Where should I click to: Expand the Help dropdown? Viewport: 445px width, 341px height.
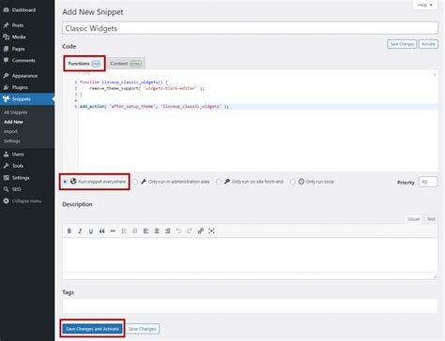tap(425, 5)
